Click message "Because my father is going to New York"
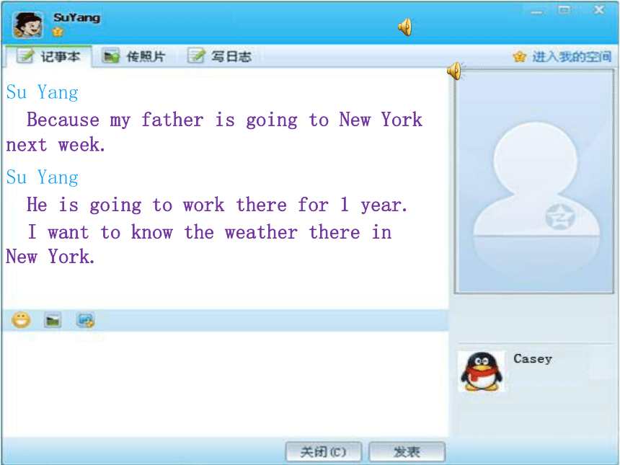Image resolution: width=620 pixels, height=465 pixels. 225,120
